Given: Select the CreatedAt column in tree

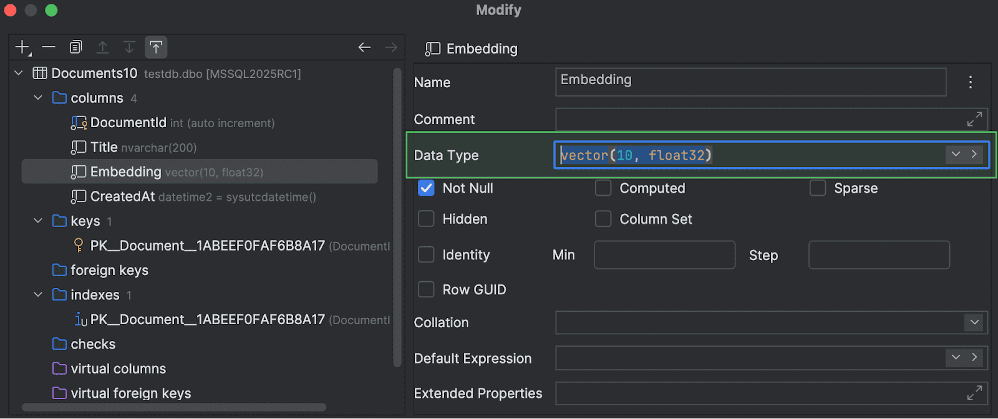Looking at the screenshot, I should pyautogui.click(x=122, y=197).
